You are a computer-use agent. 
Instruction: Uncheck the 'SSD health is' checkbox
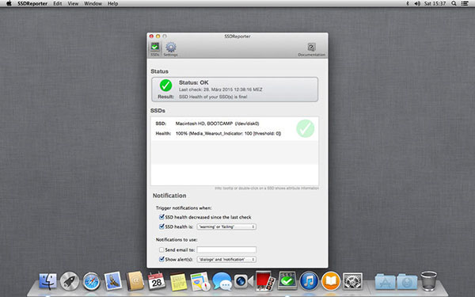161,227
